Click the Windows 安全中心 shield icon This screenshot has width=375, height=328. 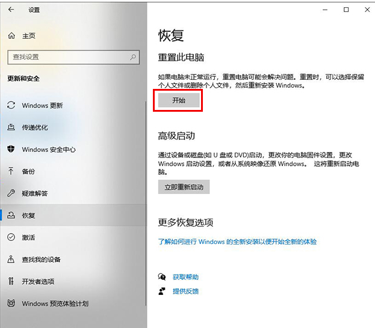tap(11, 149)
